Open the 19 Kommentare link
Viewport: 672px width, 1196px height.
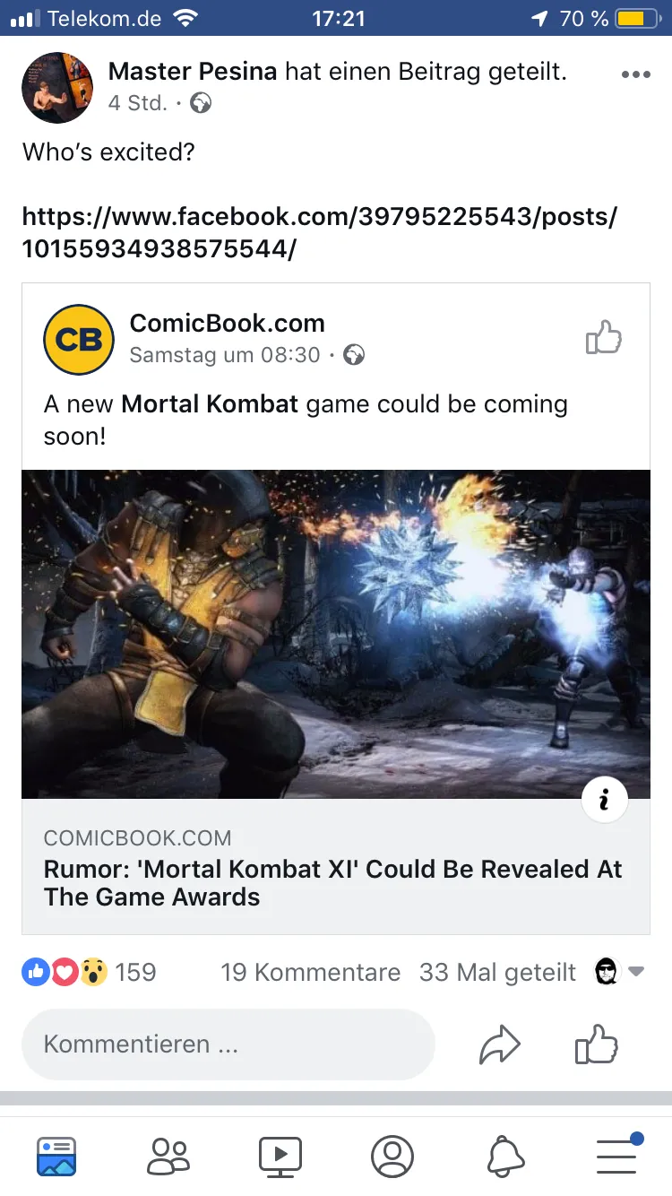310,972
